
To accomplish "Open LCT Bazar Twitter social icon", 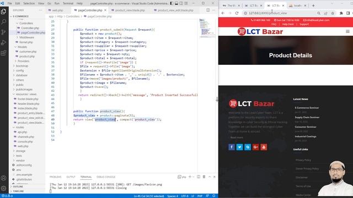I will pos(239,147).
